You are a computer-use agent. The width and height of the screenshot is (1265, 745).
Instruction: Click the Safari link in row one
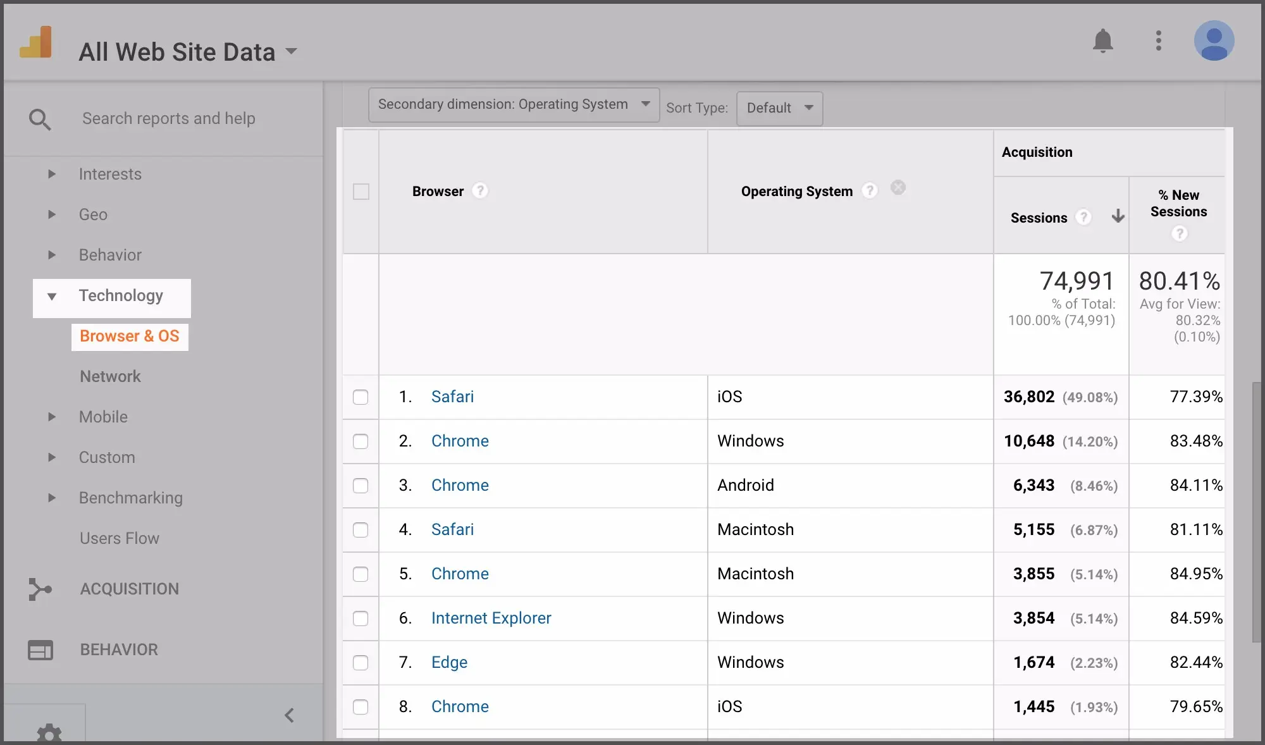pyautogui.click(x=452, y=397)
